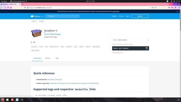The image size is (181, 102).
Task: Click the Docker Hub whale logo
Action: (x=37, y=16)
